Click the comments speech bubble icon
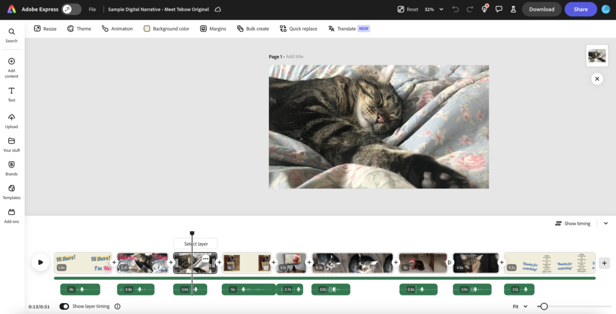 point(499,9)
